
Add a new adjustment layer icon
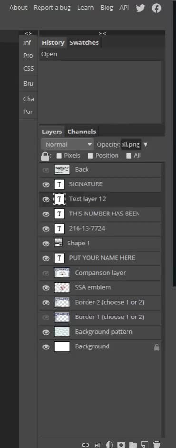(109, 445)
